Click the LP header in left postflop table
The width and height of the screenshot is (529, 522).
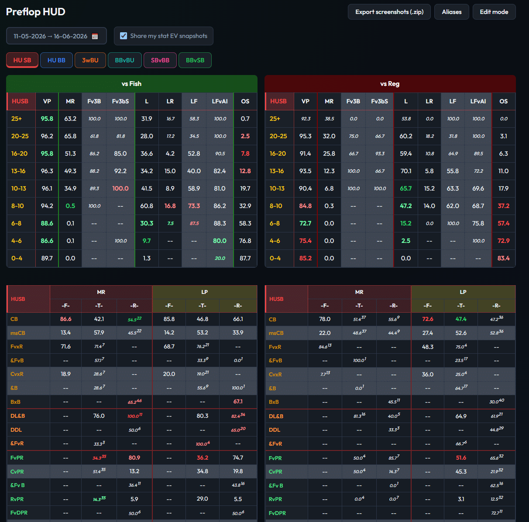205,292
